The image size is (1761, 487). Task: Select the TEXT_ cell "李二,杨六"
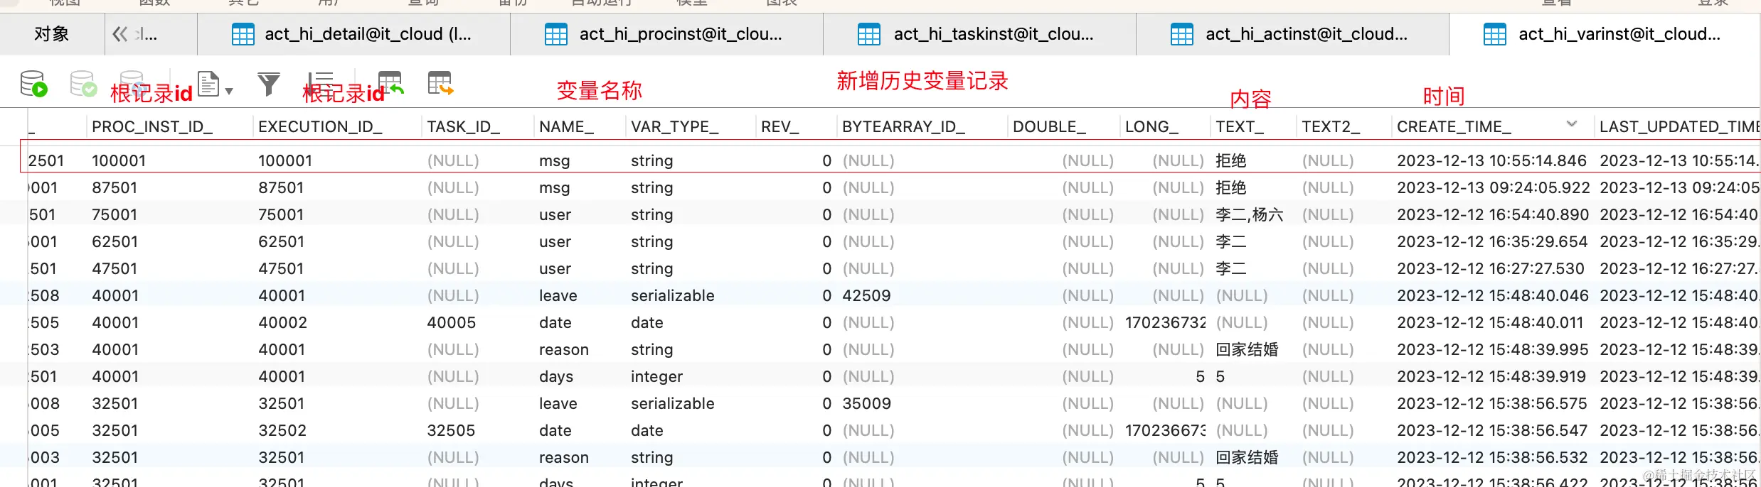click(1249, 215)
